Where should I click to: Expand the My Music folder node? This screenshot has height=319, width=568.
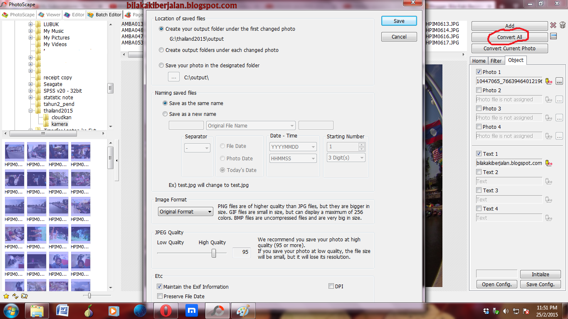tap(31, 31)
